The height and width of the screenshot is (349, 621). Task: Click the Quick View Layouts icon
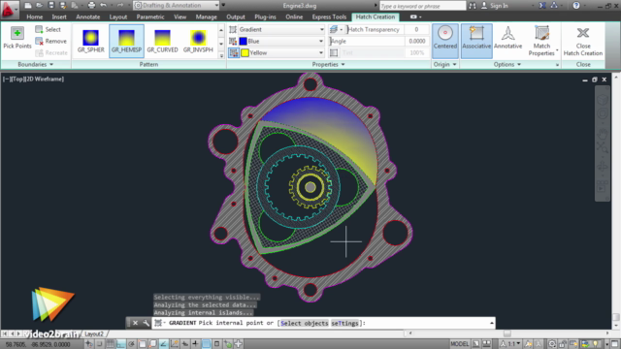pyautogui.click(x=475, y=344)
